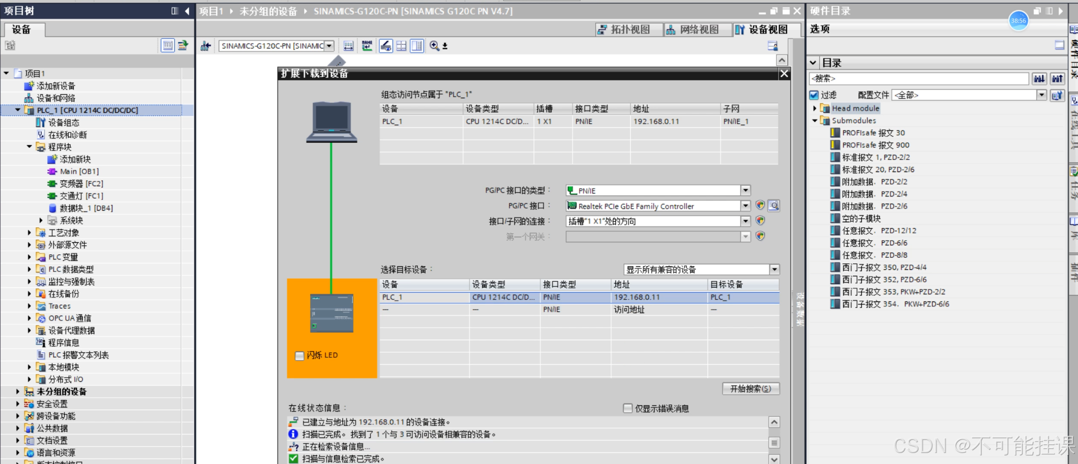Image resolution: width=1078 pixels, height=464 pixels.
Task: Click the zoom magnifier icon in device view toolbar
Action: tap(434, 46)
